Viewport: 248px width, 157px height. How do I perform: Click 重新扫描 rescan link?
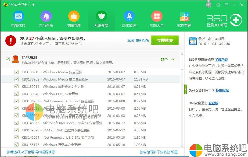[142, 40]
